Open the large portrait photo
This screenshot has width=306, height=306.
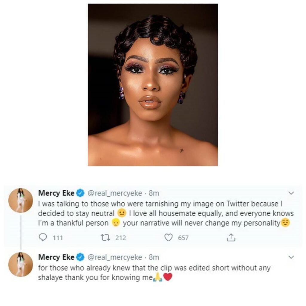[x=153, y=85]
